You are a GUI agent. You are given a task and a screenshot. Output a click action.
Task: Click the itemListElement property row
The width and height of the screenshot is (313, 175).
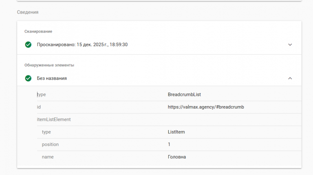(54, 120)
